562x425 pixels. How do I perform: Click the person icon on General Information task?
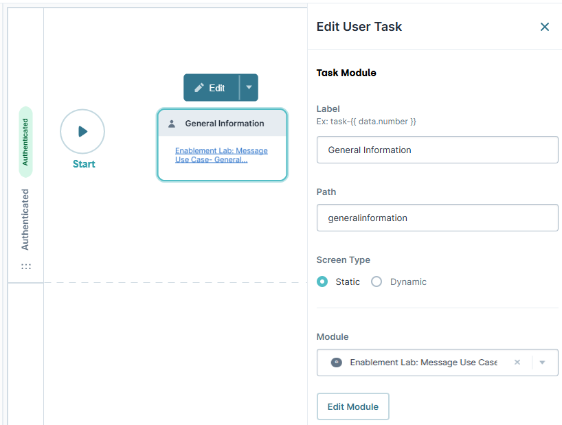coord(170,123)
